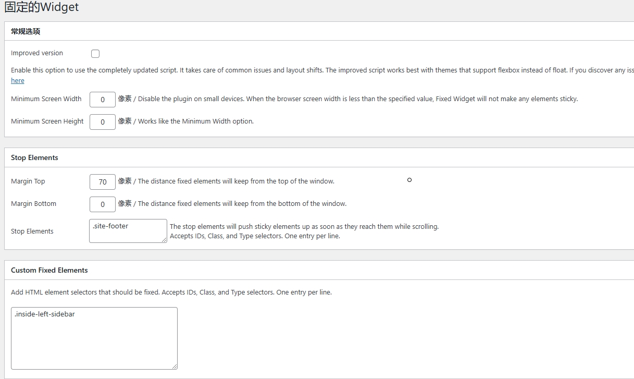Focus the Minimum Screen Width number field
The image size is (634, 379).
click(x=102, y=100)
